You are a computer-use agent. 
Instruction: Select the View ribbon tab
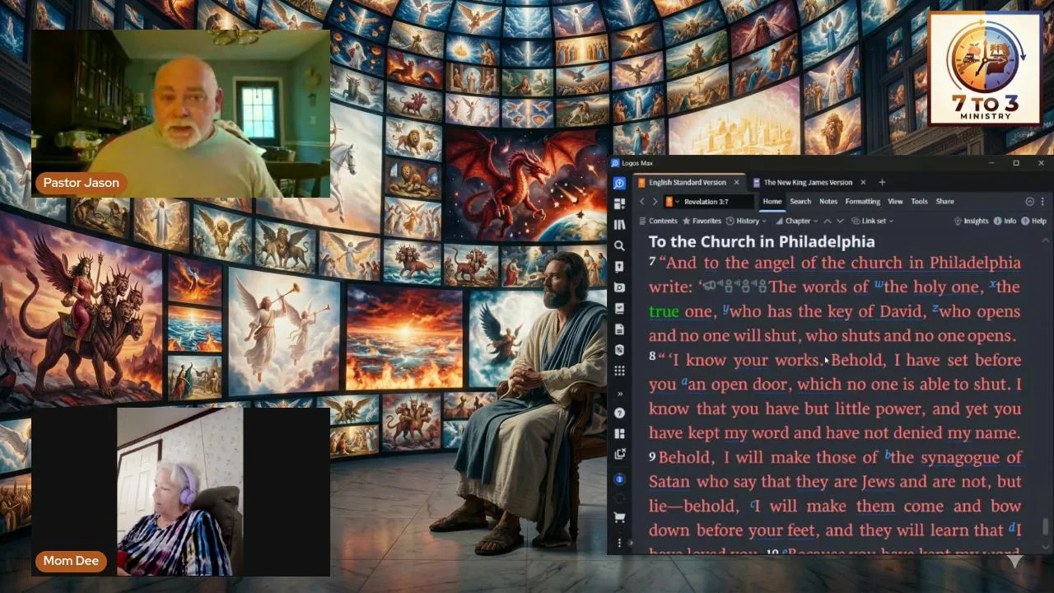(x=895, y=202)
